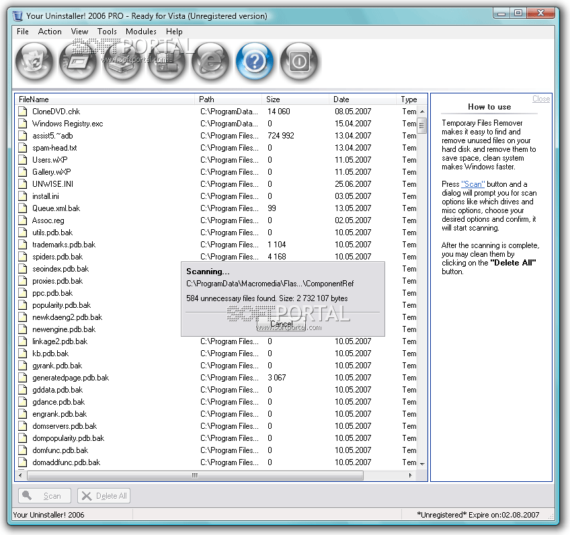Open the File menu
Screen dimensions: 570x535
coord(23,32)
